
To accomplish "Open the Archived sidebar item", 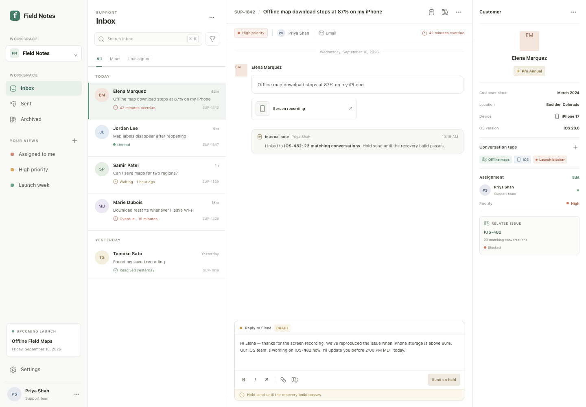I will click(x=44, y=119).
